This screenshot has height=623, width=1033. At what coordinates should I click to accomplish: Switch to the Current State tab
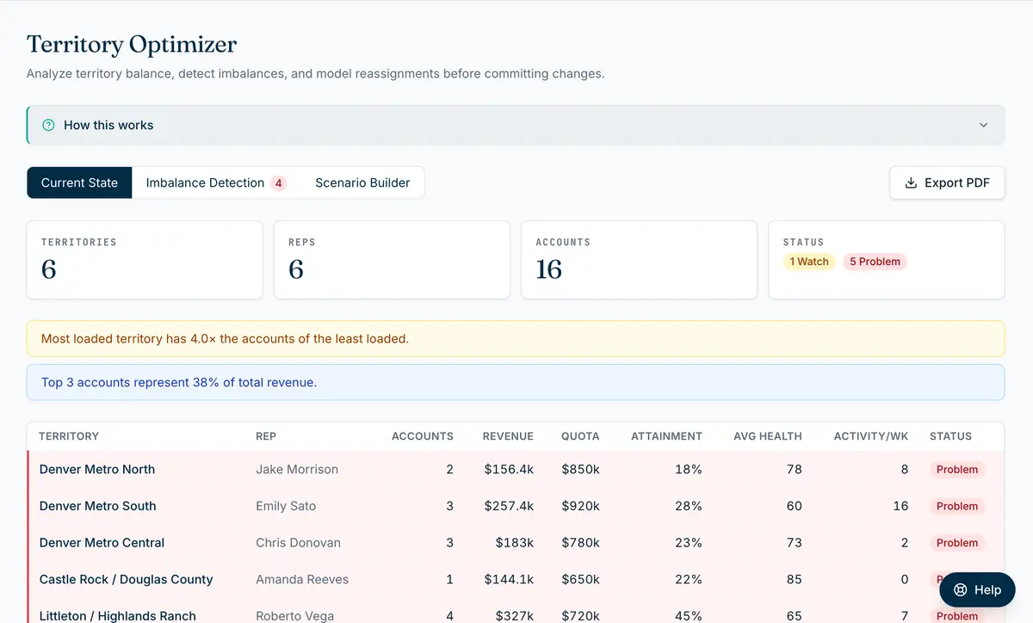[x=79, y=182]
